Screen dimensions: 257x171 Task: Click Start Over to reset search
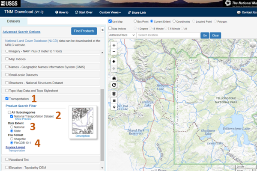point(84,12)
